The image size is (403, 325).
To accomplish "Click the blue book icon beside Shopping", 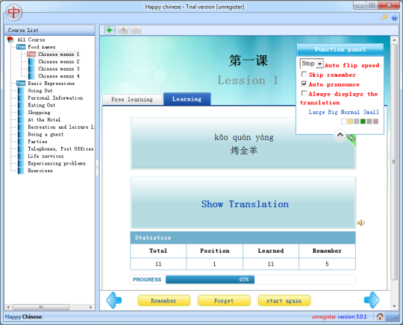I will (x=21, y=113).
